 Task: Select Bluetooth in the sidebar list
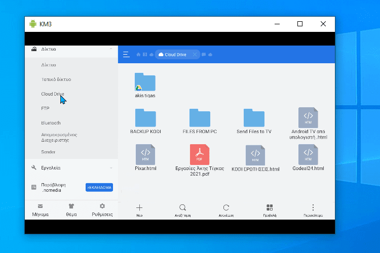(51, 123)
